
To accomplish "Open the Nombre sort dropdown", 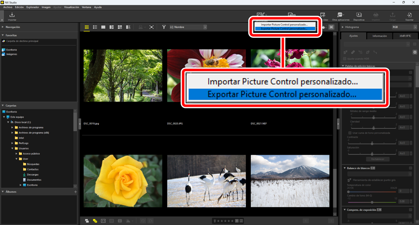I will pyautogui.click(x=188, y=27).
